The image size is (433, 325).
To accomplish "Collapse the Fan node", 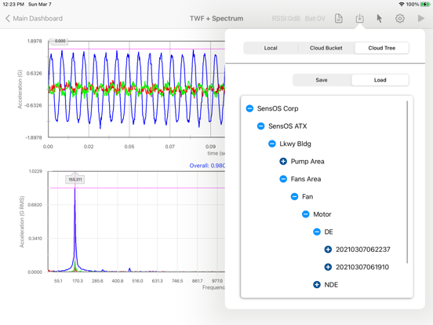I will pyautogui.click(x=294, y=197).
